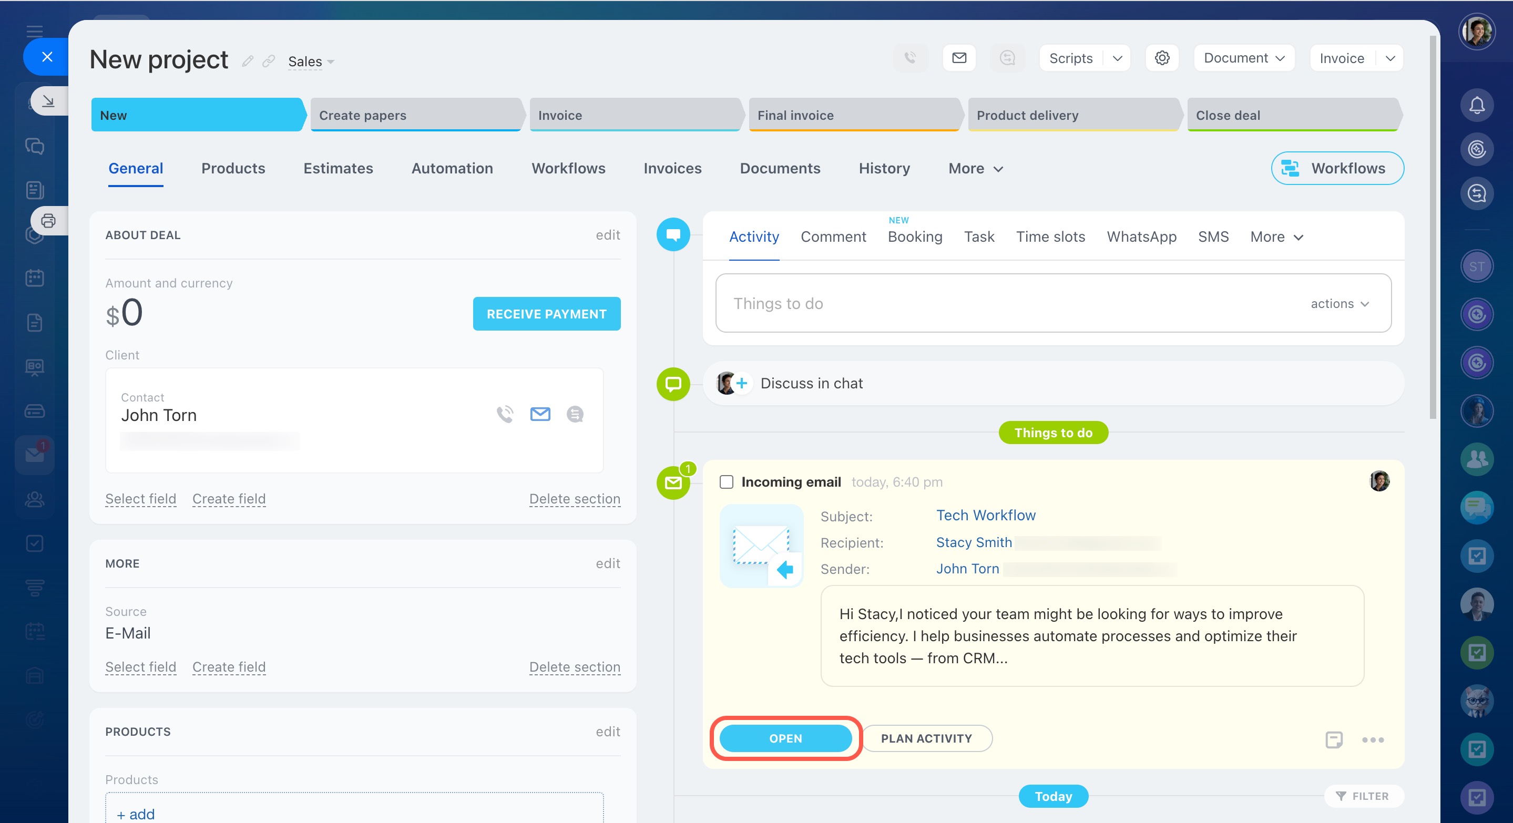Open the settings gear icon
Image resolution: width=1513 pixels, height=823 pixels.
click(1162, 57)
